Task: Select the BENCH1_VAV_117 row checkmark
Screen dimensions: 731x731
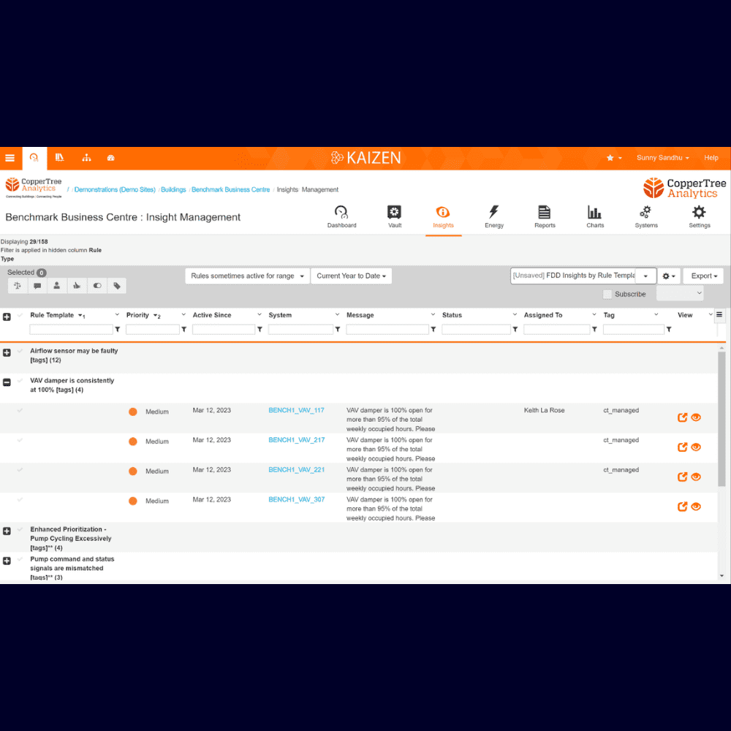Action: 20,411
